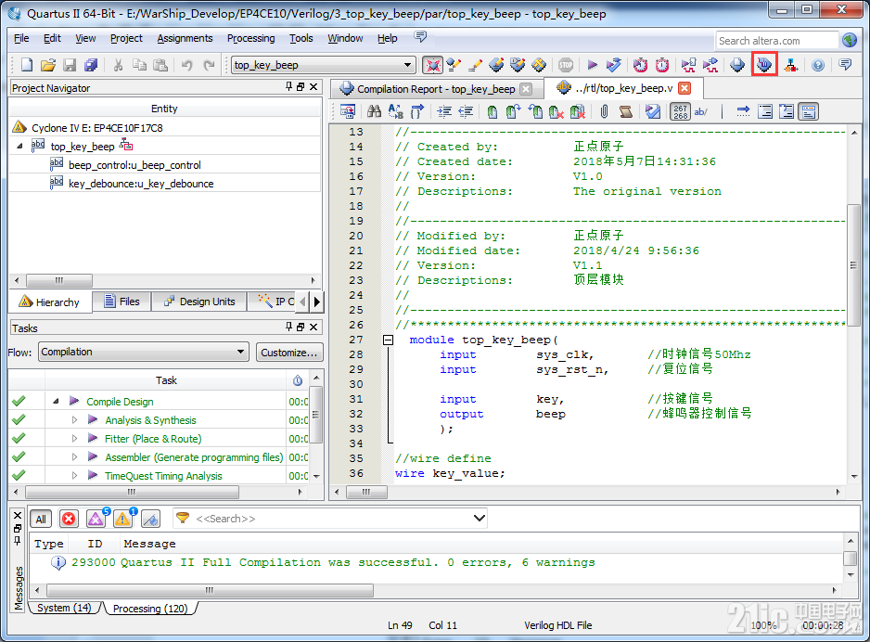The width and height of the screenshot is (870, 642).
Task: Toggle the line numbers display button
Action: pos(680,111)
